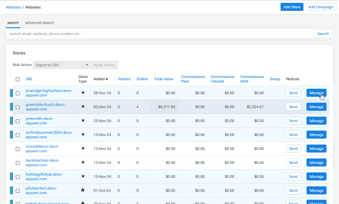Click blue status marker beside greendalechurch row
The image size is (339, 204).
coord(11,107)
